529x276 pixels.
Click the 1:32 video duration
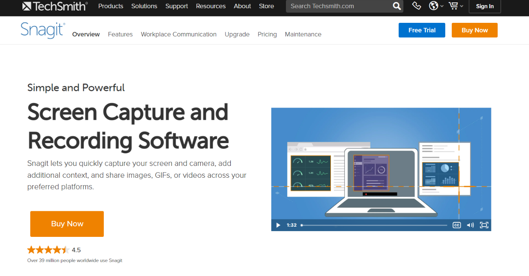(292, 225)
